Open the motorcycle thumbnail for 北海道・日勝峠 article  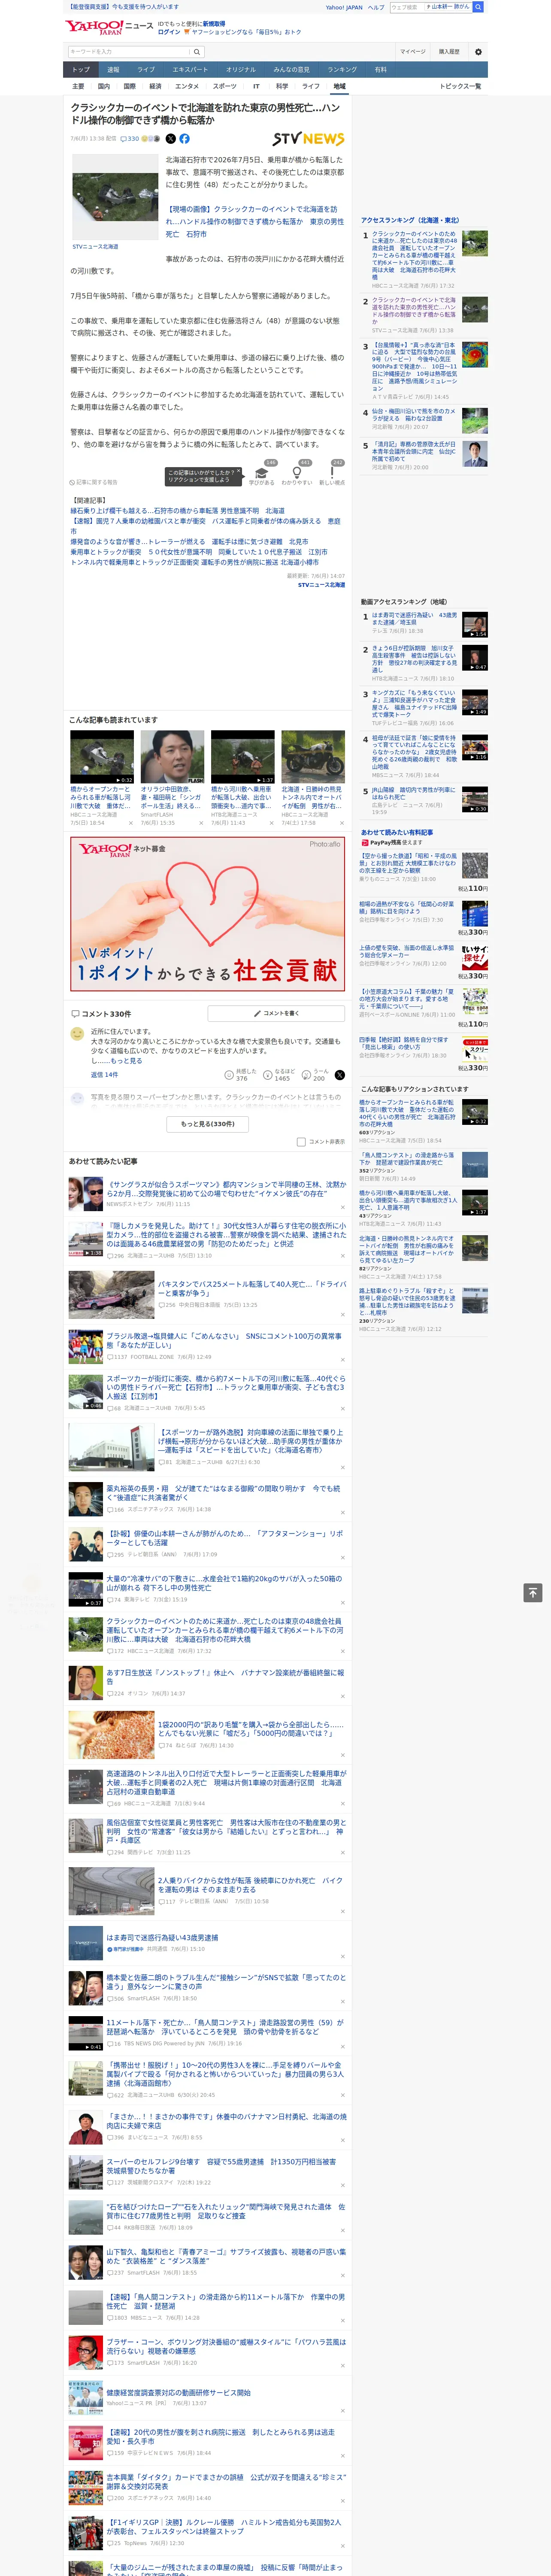pyautogui.click(x=313, y=757)
